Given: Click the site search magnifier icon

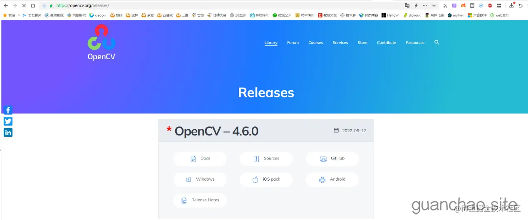Looking at the screenshot, I should tap(437, 42).
